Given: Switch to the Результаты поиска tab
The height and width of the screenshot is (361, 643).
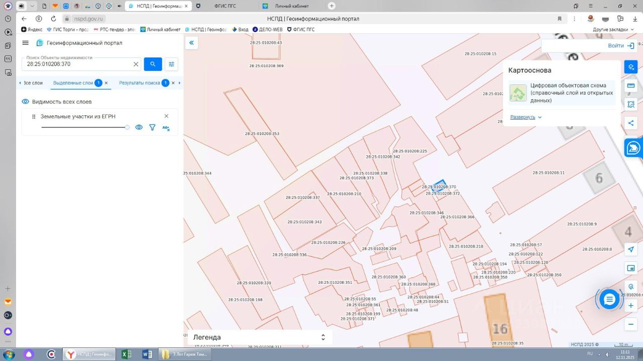Looking at the screenshot, I should (x=140, y=83).
